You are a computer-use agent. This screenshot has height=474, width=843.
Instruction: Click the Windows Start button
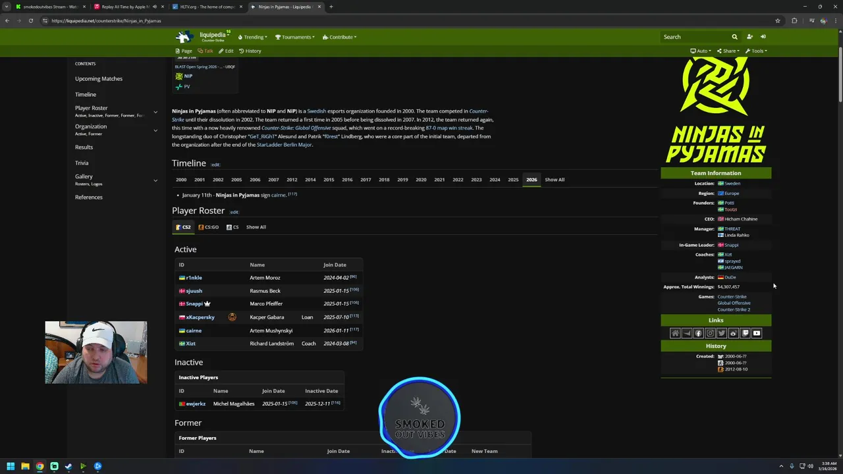(x=11, y=466)
